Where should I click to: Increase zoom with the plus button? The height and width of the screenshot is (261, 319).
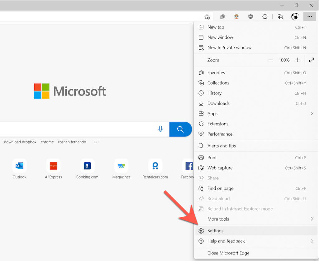(x=298, y=60)
